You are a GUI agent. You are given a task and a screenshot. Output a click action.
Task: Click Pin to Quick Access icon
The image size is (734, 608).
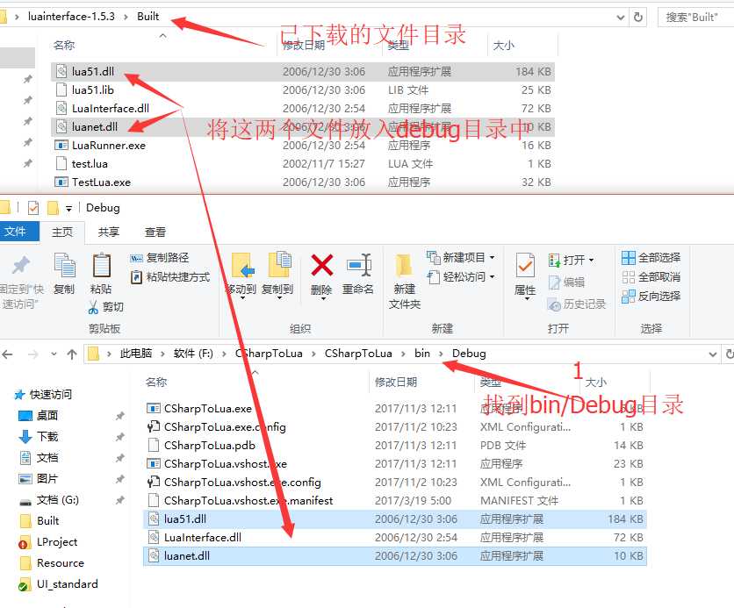point(20,265)
